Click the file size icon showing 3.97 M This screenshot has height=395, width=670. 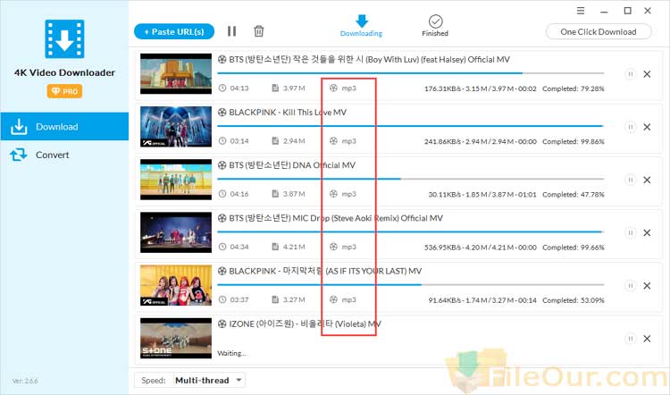point(275,88)
